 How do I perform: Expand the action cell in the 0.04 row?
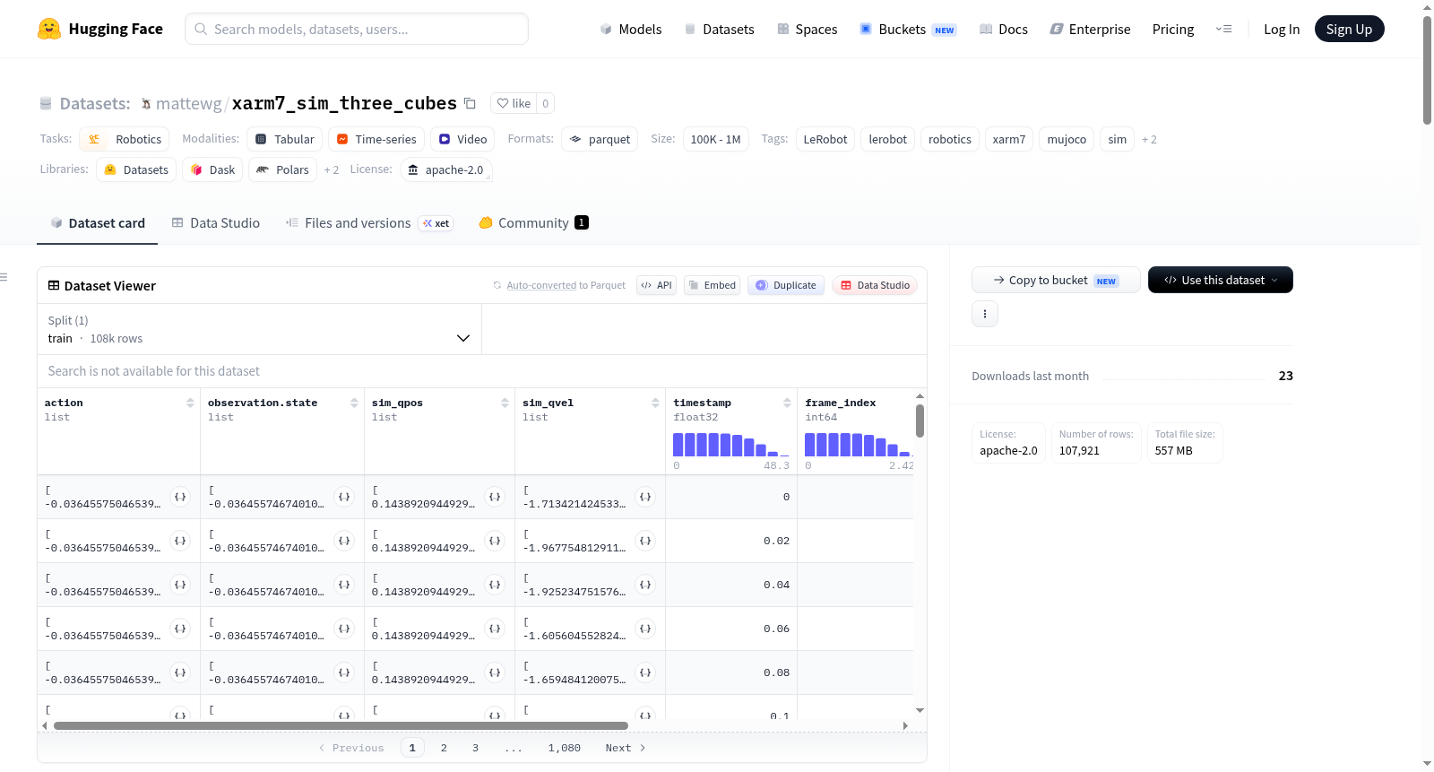(180, 585)
